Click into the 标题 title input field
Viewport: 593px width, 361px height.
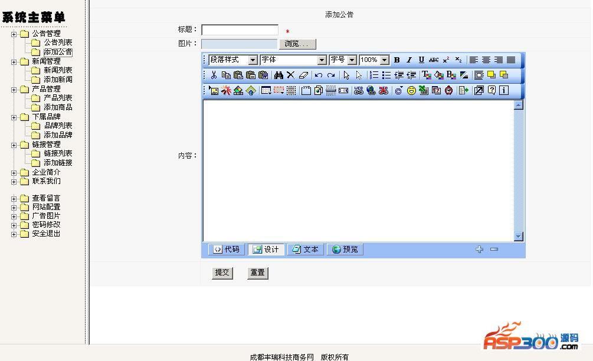coord(240,30)
